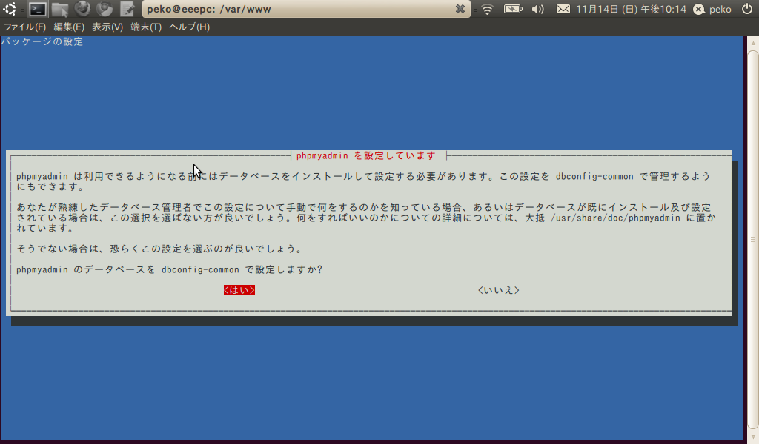
Task: Click the scrollbar up arrow
Action: (753, 42)
